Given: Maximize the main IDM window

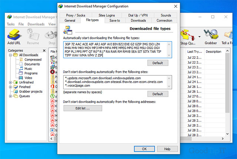Looking at the screenshot, I should pos(213,17).
